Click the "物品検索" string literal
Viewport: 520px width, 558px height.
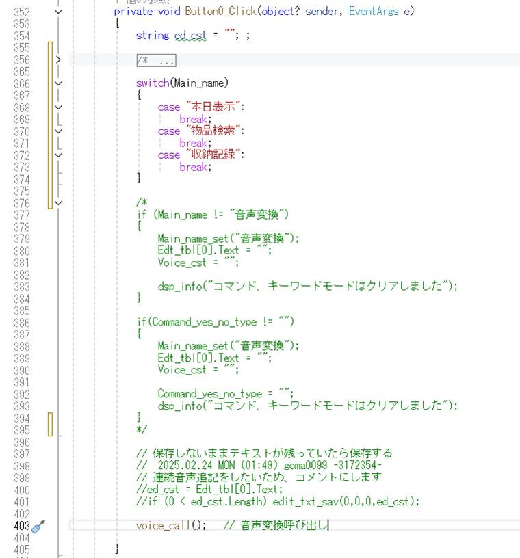pyautogui.click(x=214, y=131)
